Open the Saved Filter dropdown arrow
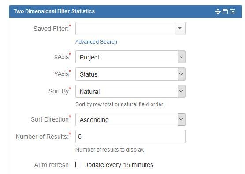The width and height of the screenshot is (245, 174). pyautogui.click(x=180, y=29)
